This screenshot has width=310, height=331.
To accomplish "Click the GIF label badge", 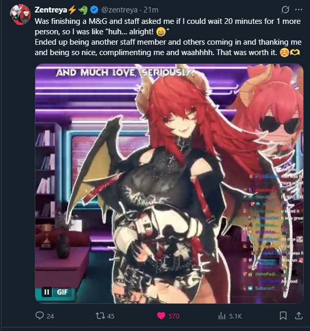I will pyautogui.click(x=62, y=292).
